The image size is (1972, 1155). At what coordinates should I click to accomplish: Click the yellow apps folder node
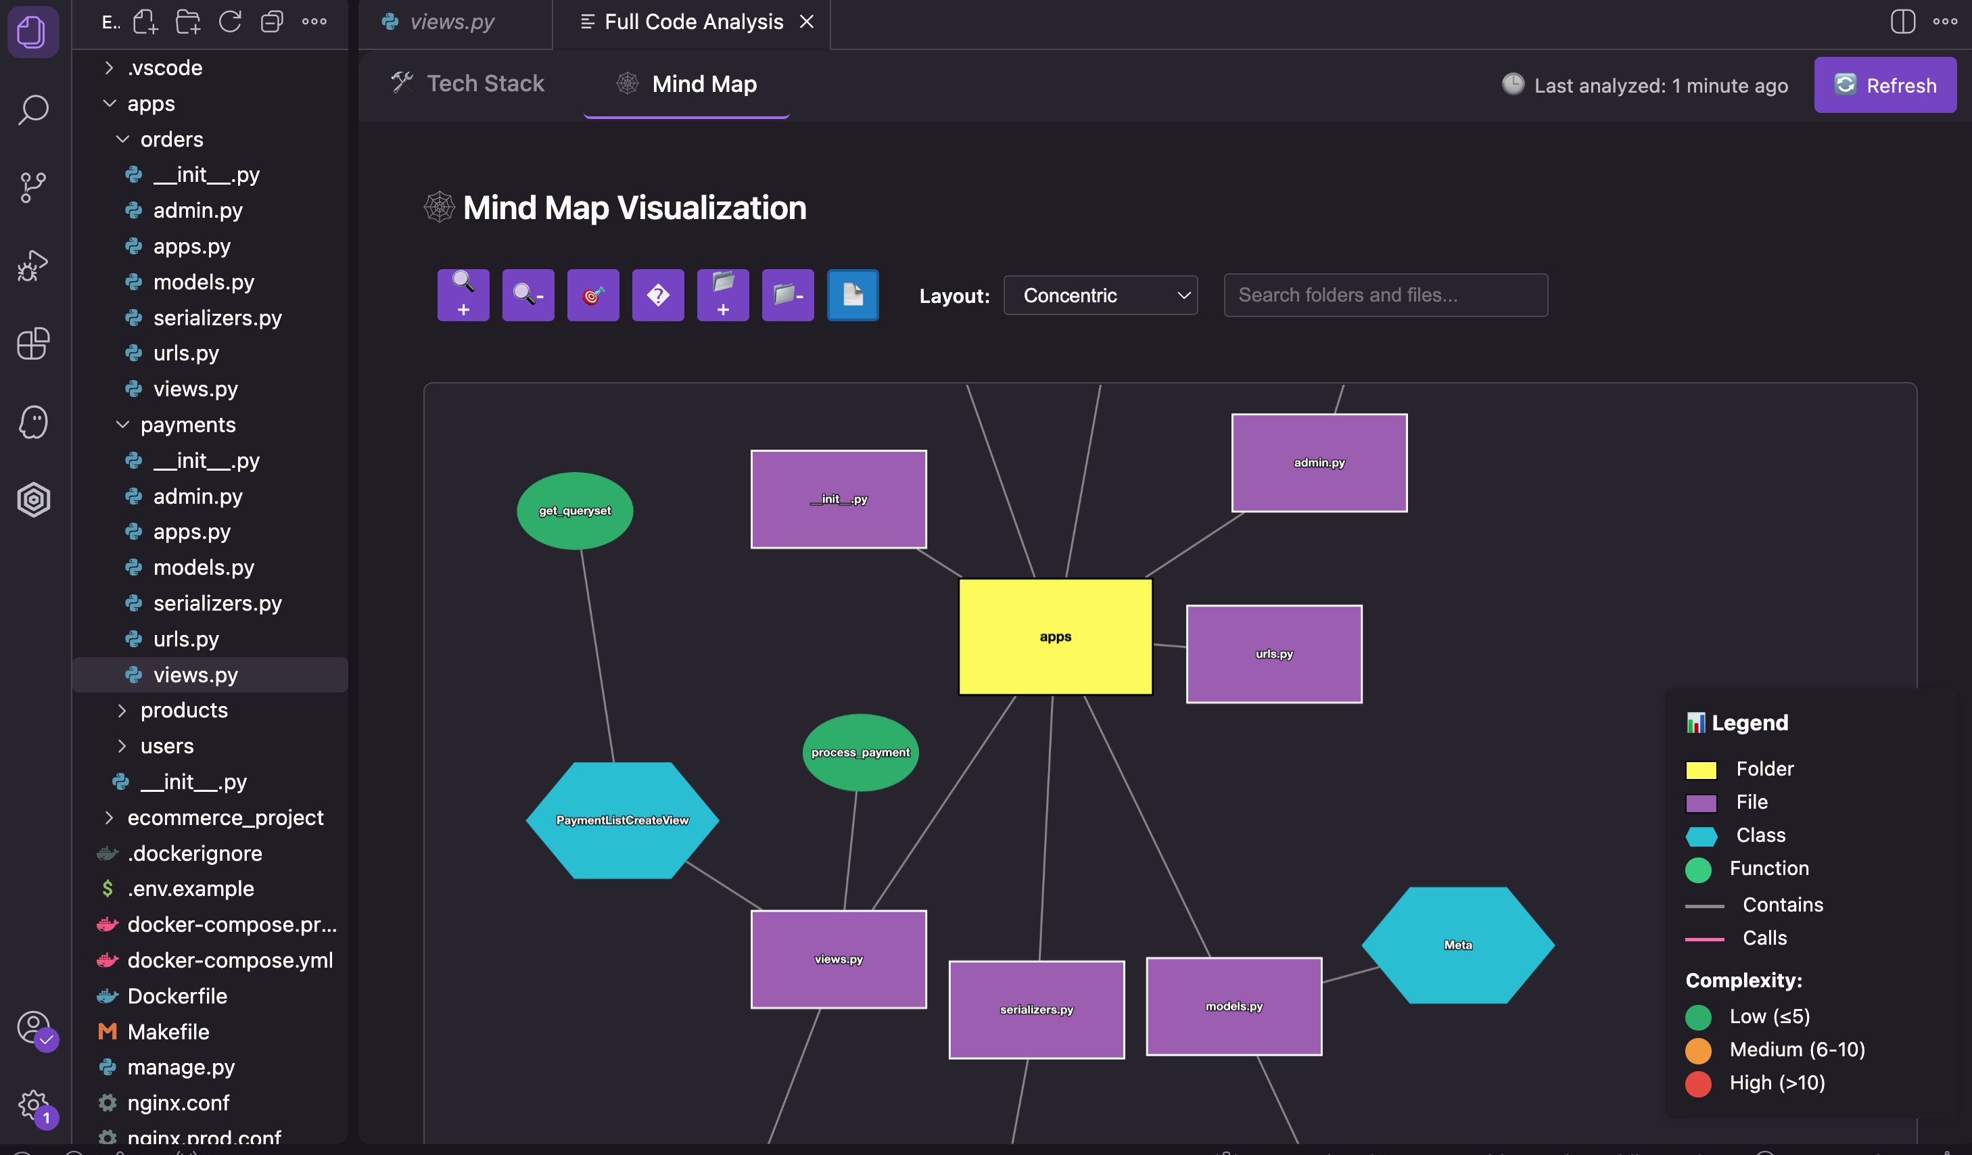(1055, 636)
